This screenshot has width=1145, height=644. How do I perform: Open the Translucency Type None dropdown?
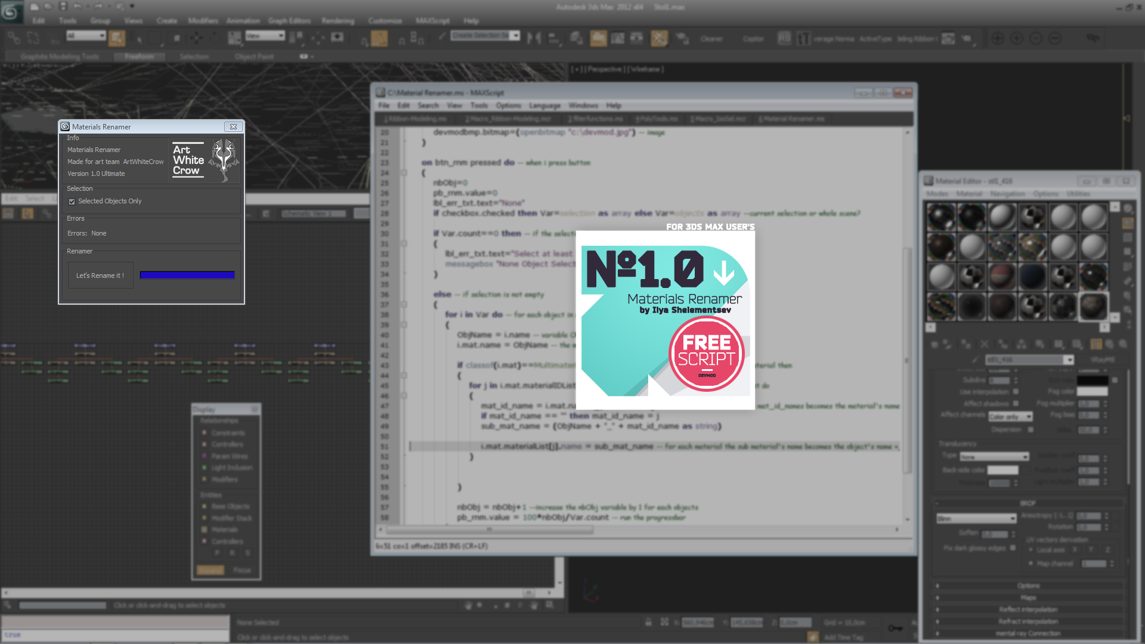994,457
